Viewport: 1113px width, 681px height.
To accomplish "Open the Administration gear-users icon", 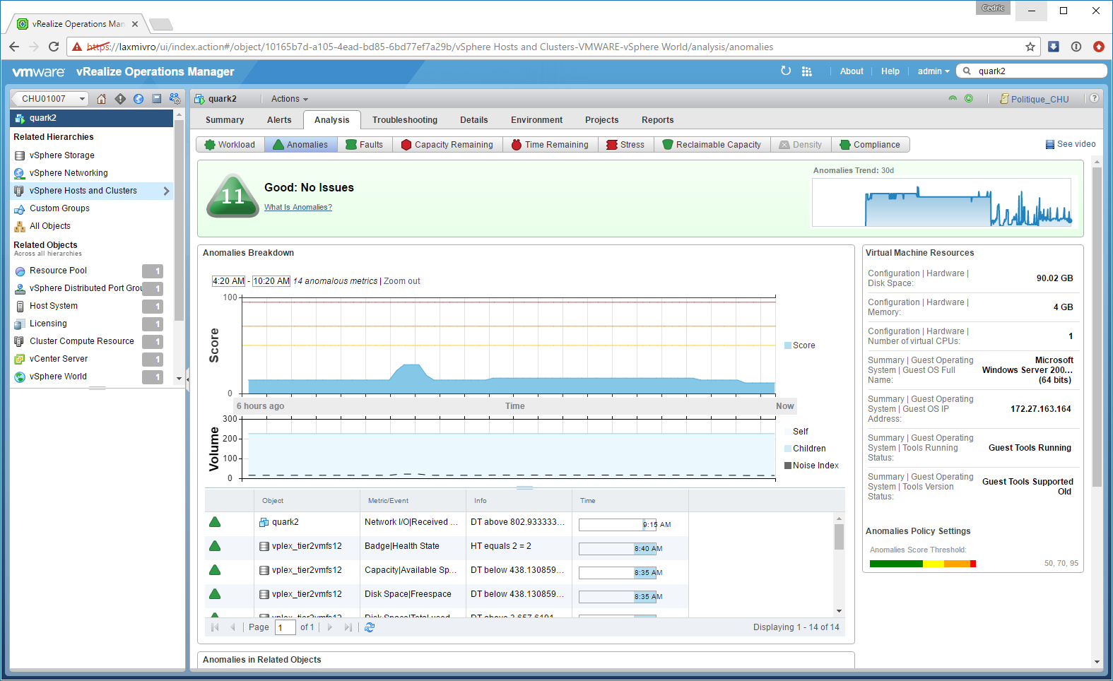I will coord(175,99).
